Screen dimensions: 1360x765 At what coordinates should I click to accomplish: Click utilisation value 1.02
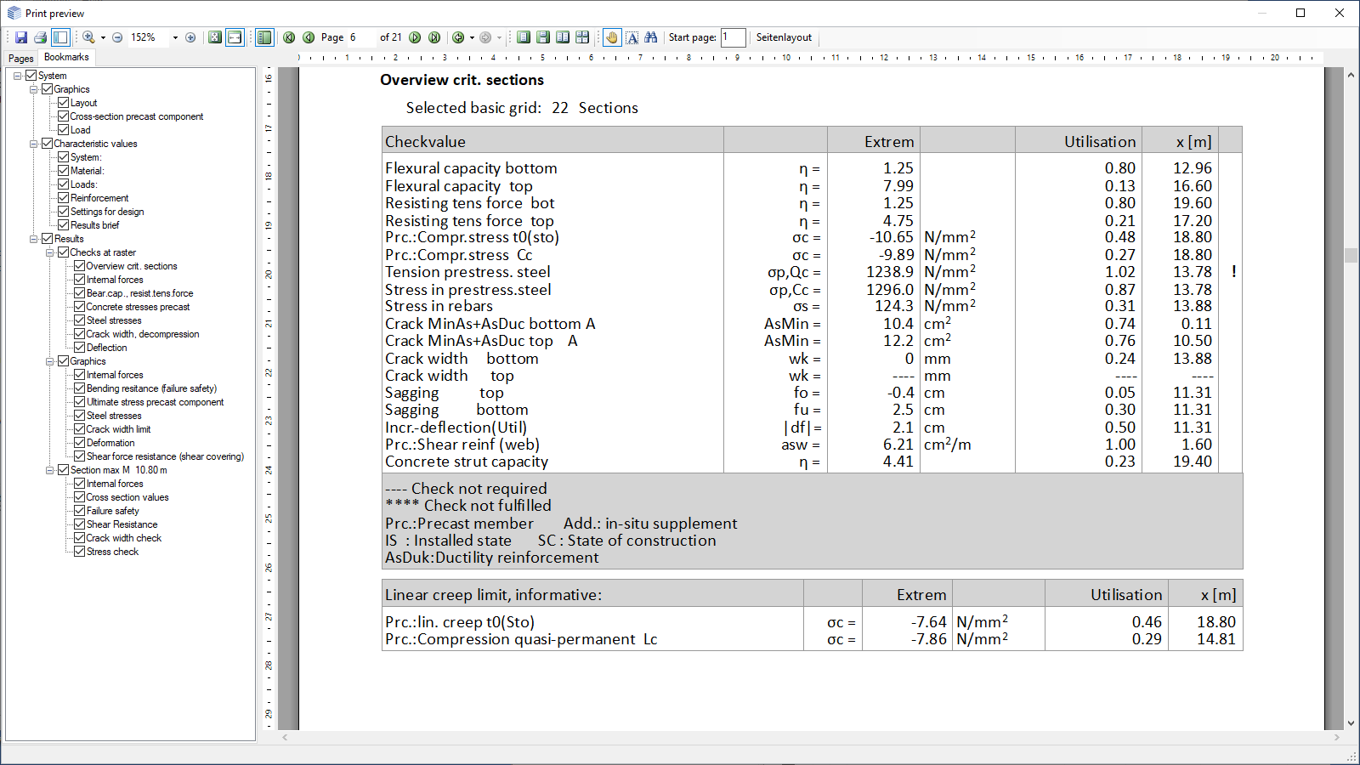[x=1119, y=272]
